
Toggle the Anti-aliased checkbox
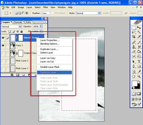click(53, 13)
